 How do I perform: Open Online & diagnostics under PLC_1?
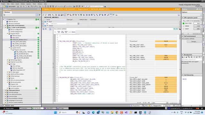(16, 32)
